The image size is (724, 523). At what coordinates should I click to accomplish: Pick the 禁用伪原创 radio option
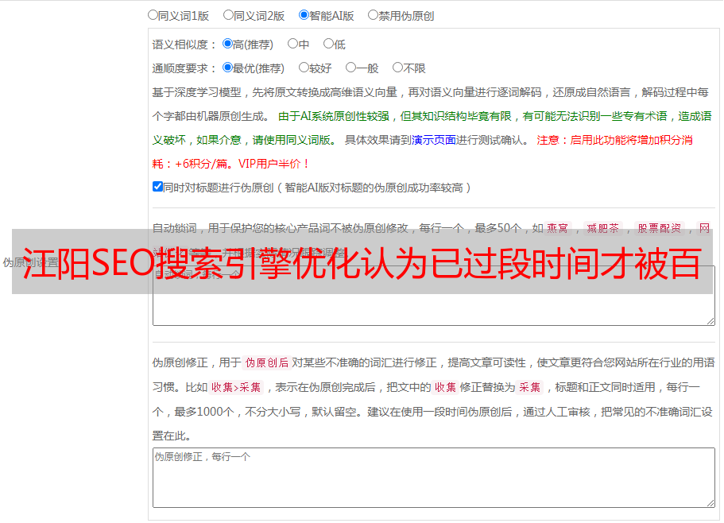point(373,15)
